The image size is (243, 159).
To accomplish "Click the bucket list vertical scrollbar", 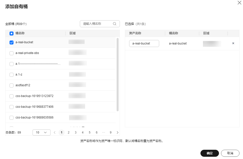I will click(x=118, y=74).
